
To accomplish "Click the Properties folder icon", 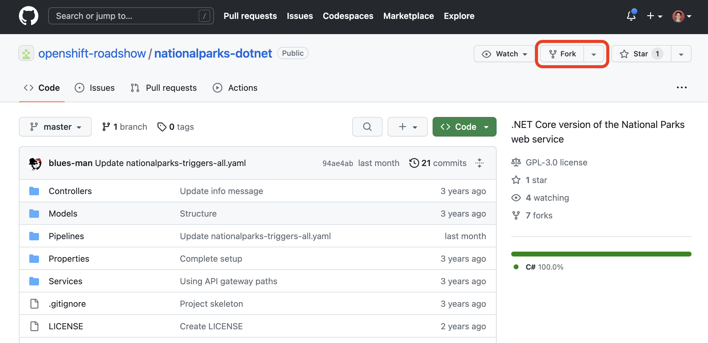I will [34, 259].
